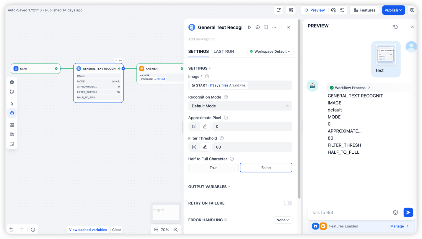This screenshot has width=422, height=239.
Task: Click the zoom out magnifier
Action: tap(156, 230)
